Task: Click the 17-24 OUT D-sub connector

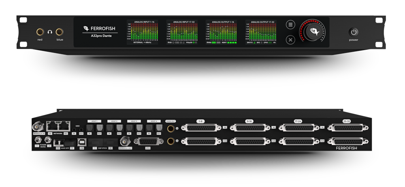Action: point(298,141)
